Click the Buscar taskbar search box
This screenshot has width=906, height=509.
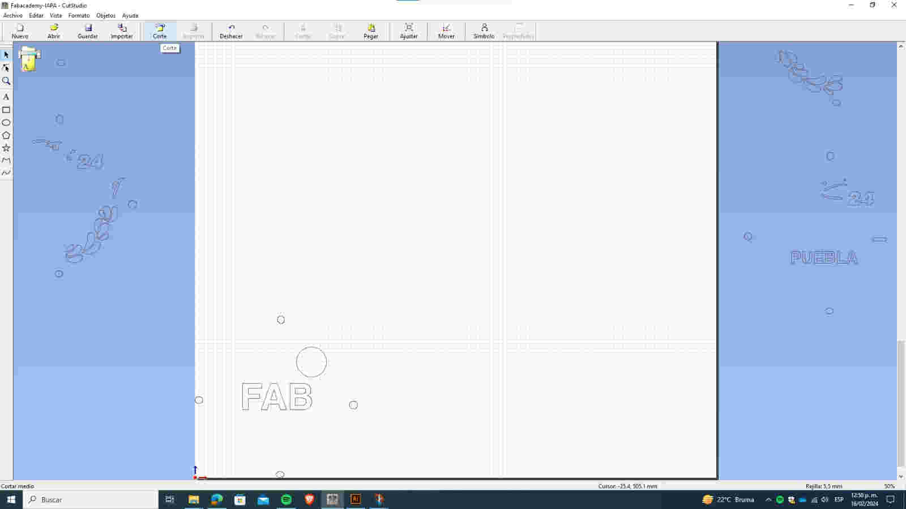tap(91, 499)
